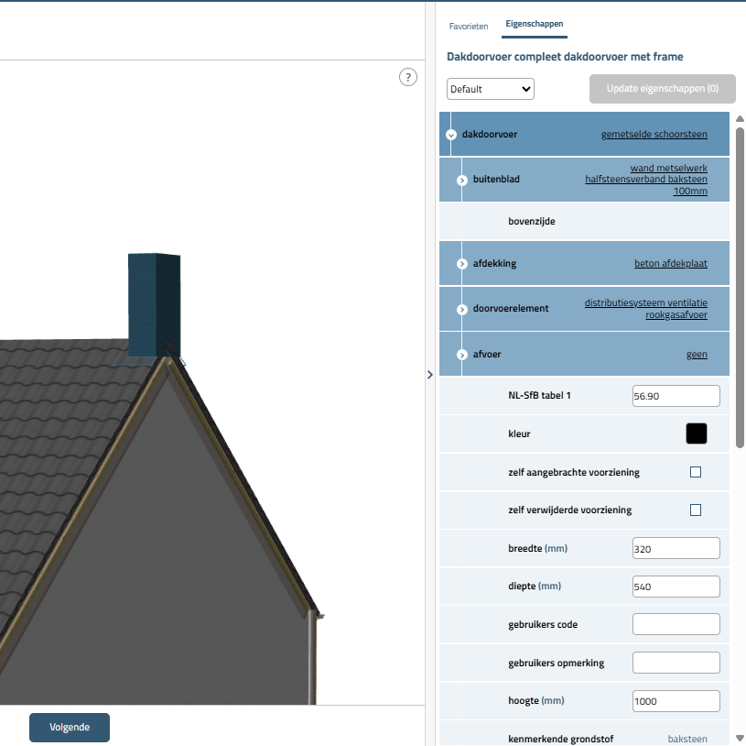Expand the afvoer row
Viewport: 746px width, 746px height.
(462, 355)
